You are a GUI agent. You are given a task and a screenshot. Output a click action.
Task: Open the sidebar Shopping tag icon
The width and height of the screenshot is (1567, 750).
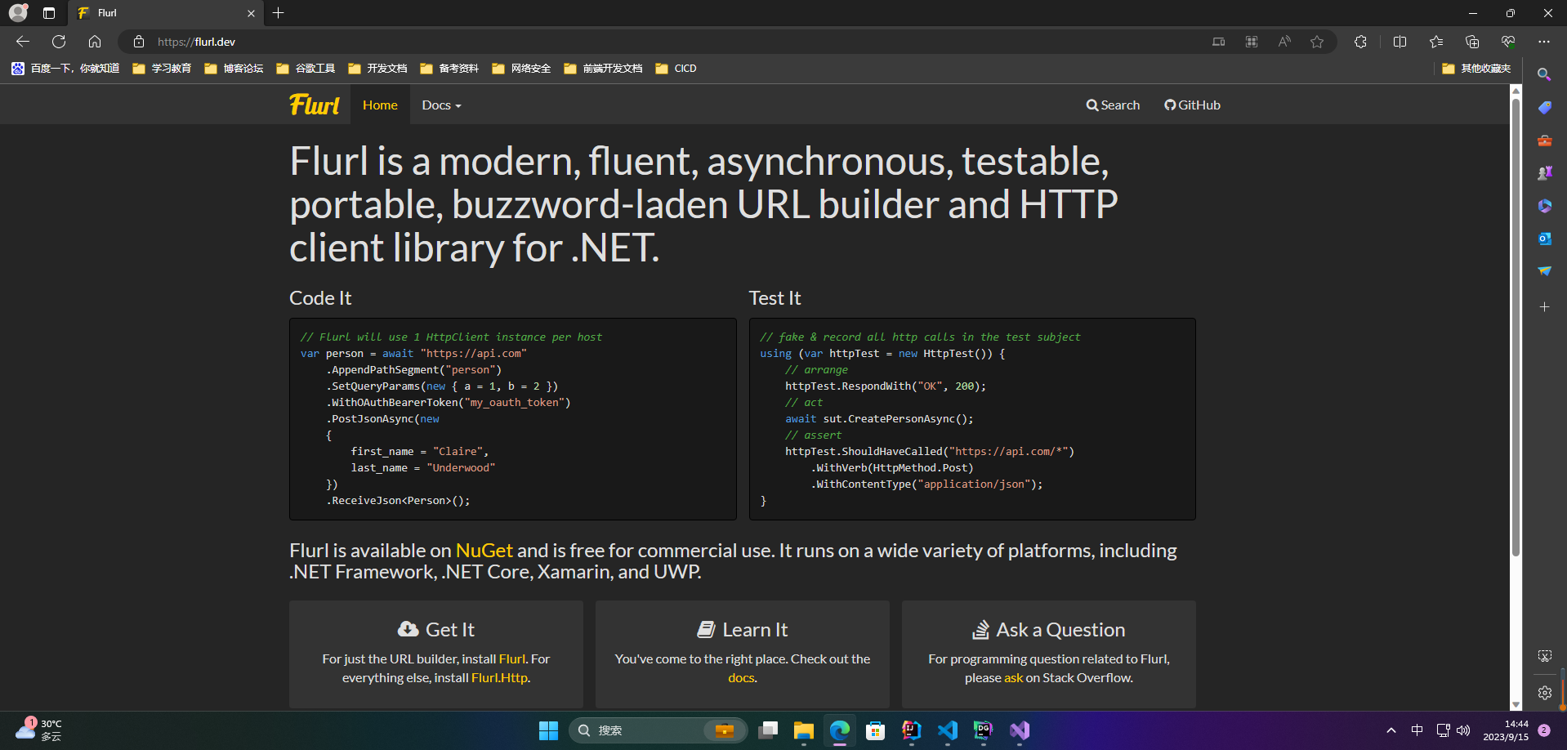tap(1544, 108)
